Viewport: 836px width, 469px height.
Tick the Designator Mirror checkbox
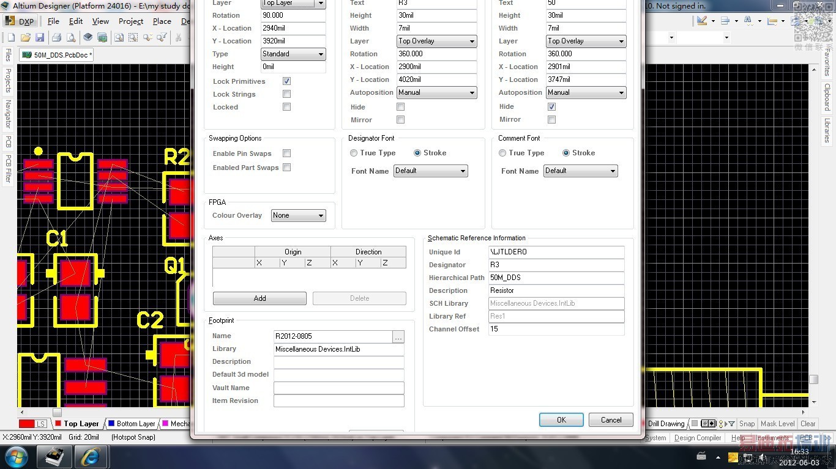401,120
